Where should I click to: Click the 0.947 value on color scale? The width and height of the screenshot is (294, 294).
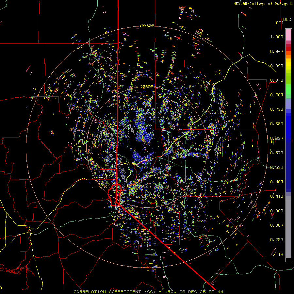click(x=277, y=51)
